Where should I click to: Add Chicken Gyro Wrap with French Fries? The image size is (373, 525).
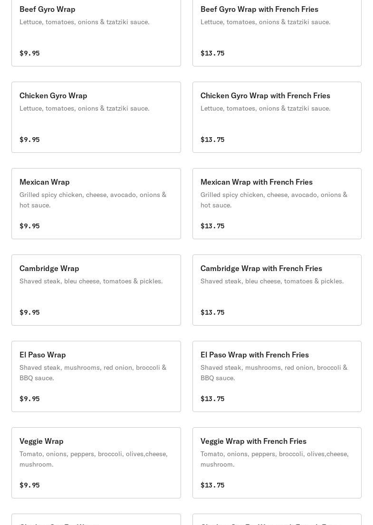pos(265,96)
